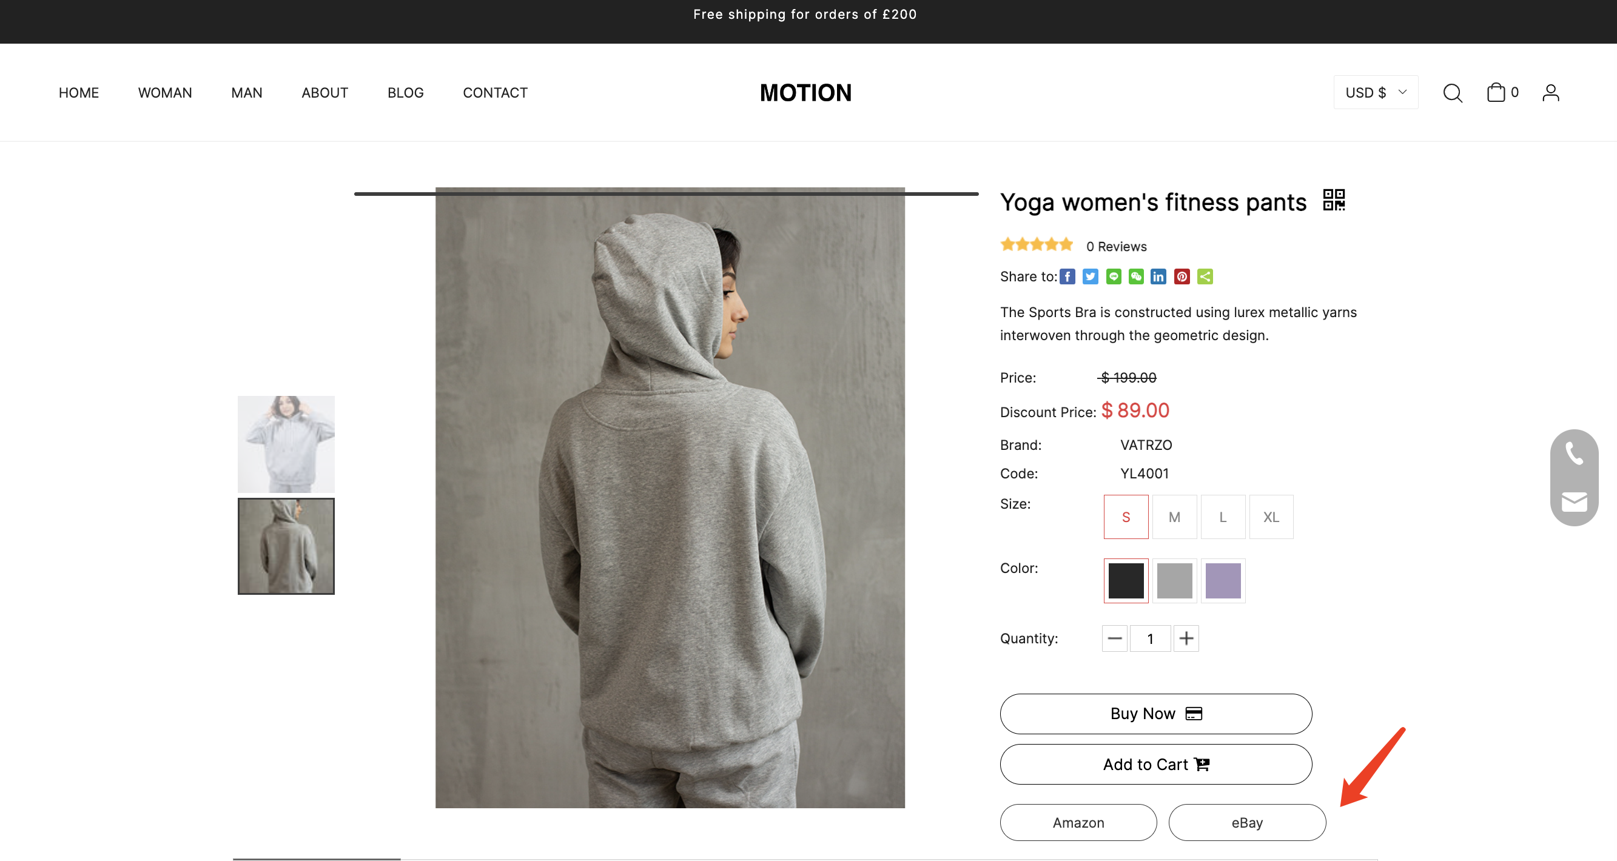Select size M option
Screen dimensions: 1617x861
[x=1174, y=517]
